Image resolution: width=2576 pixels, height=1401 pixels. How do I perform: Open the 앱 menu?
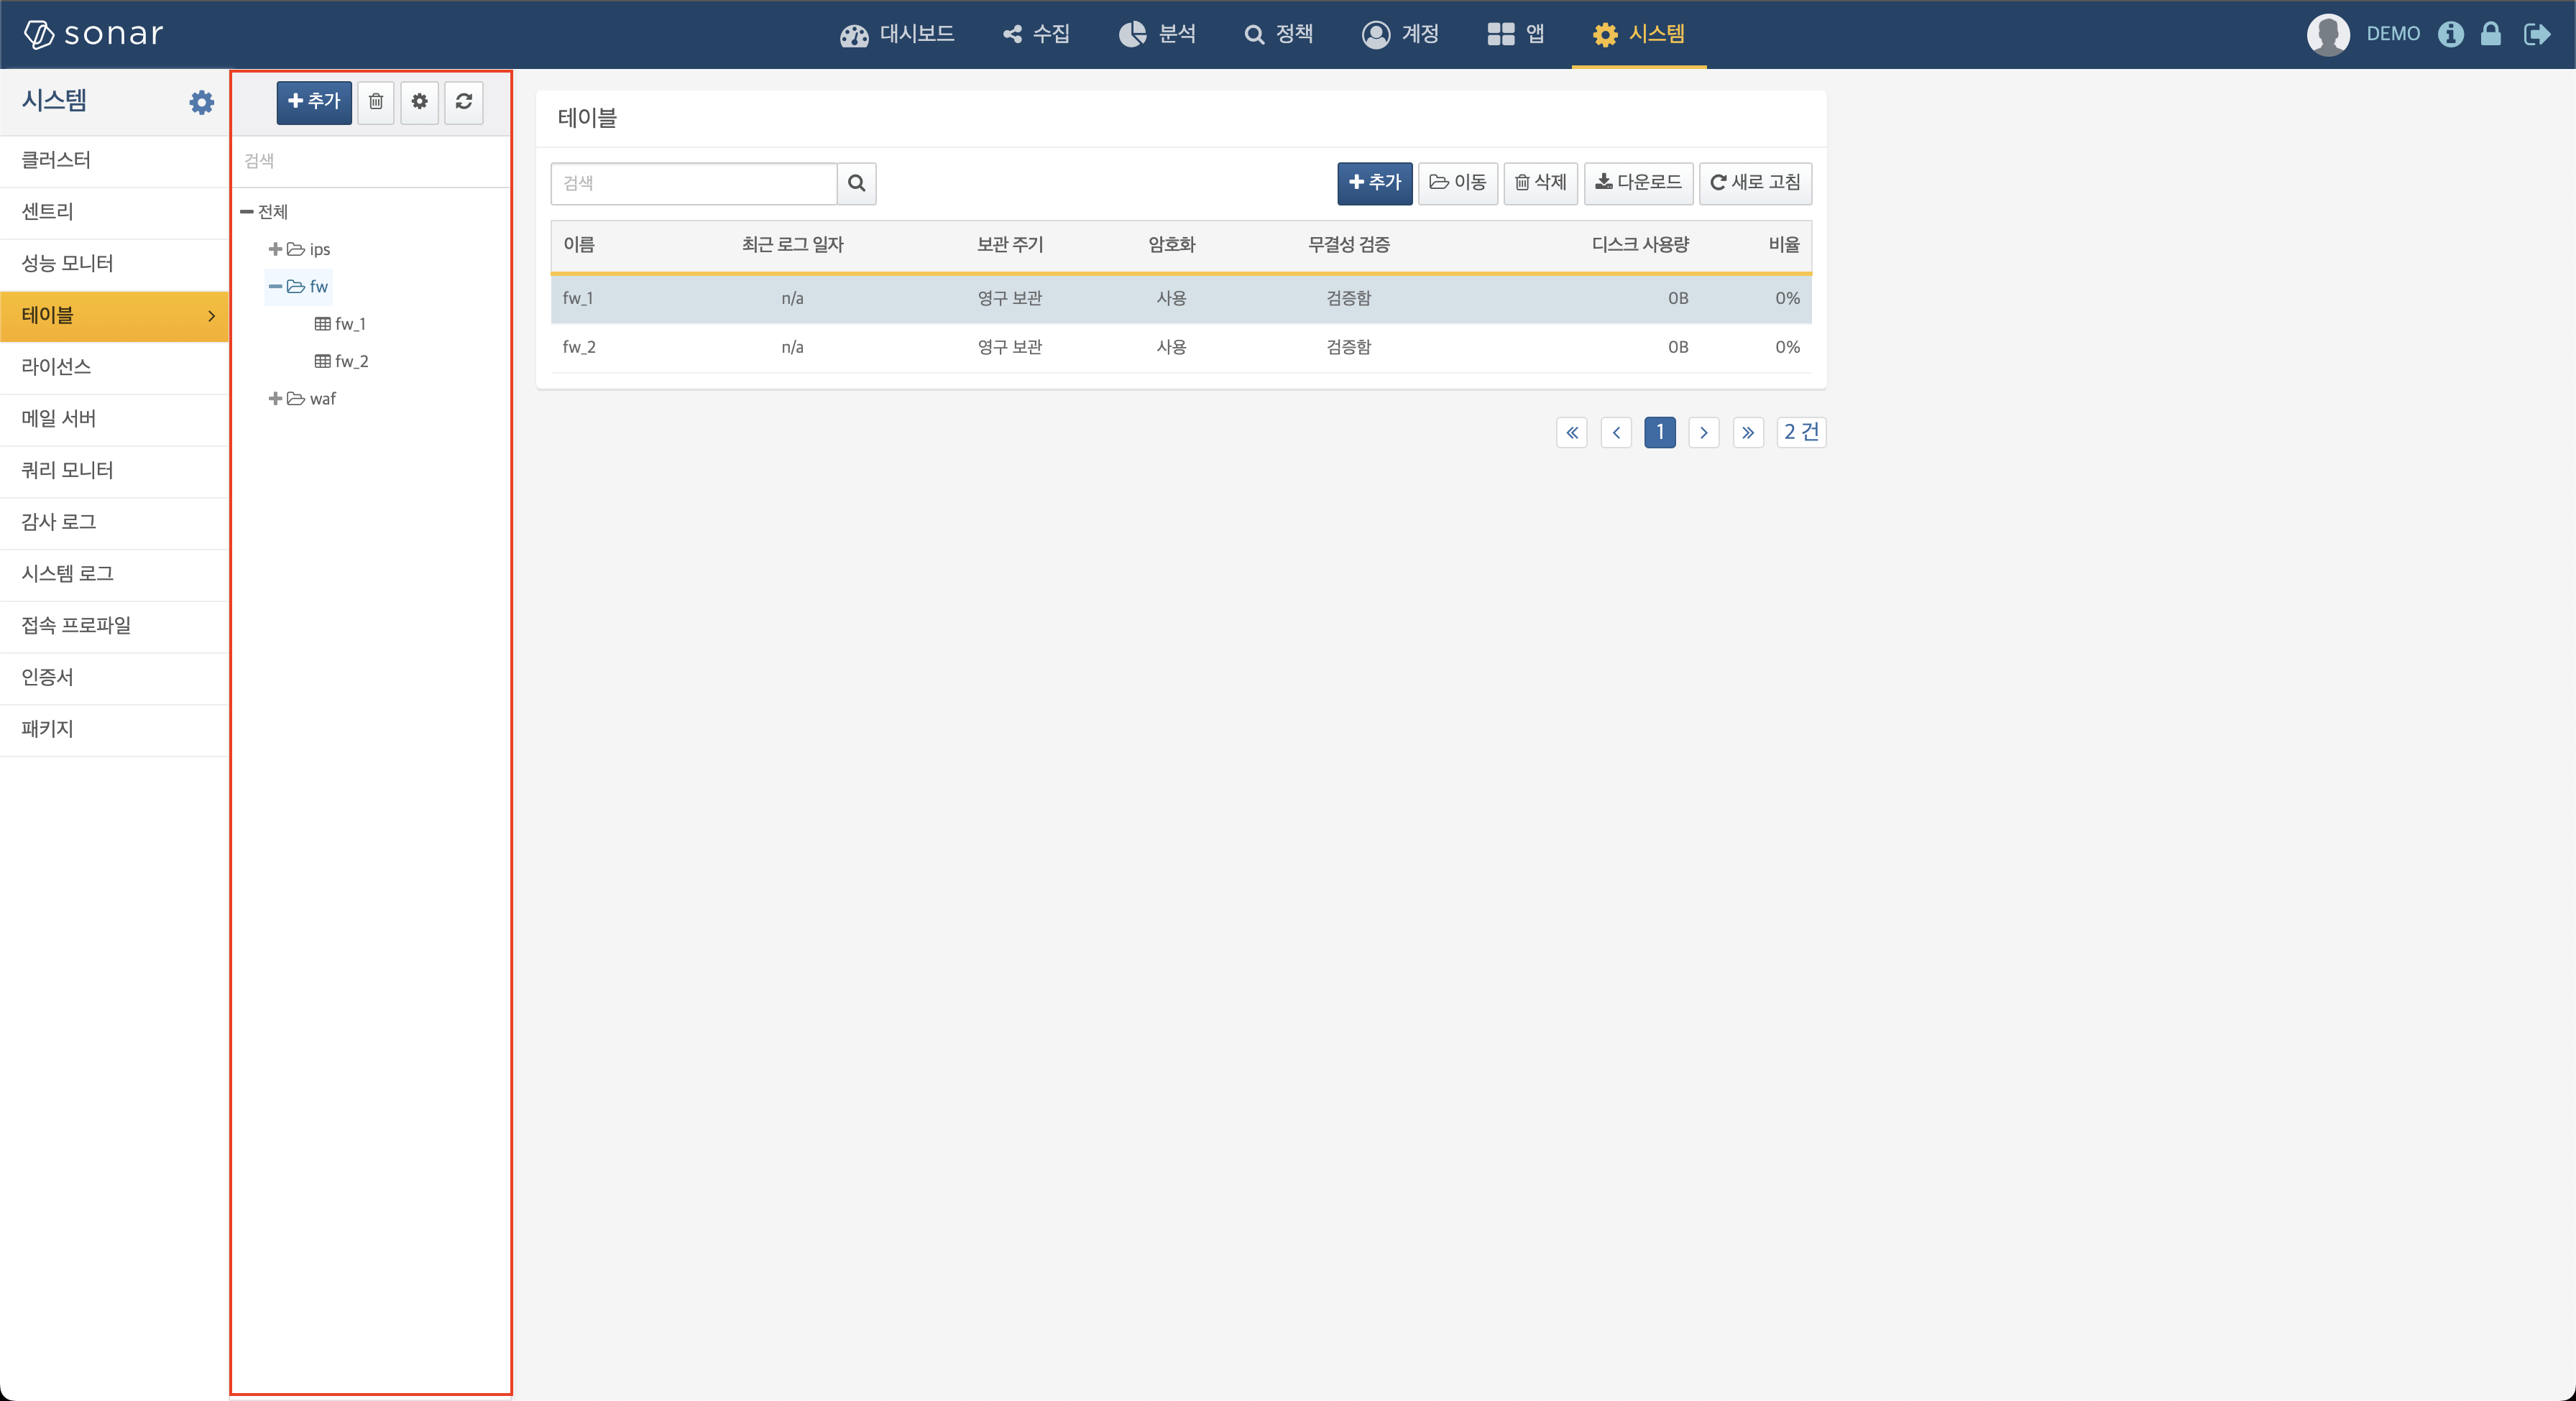(x=1516, y=34)
